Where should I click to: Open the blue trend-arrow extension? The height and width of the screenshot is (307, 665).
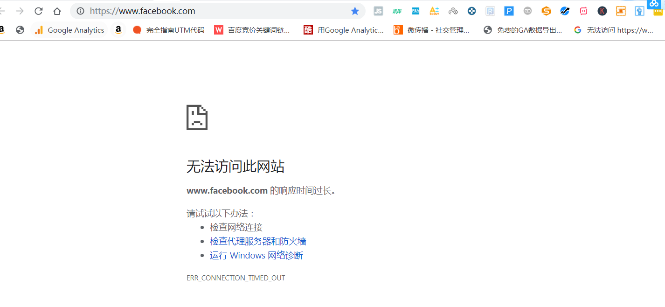click(x=565, y=11)
